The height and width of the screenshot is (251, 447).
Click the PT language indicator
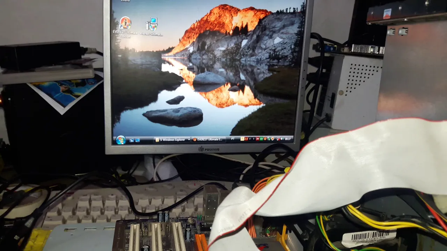[x=233, y=139]
